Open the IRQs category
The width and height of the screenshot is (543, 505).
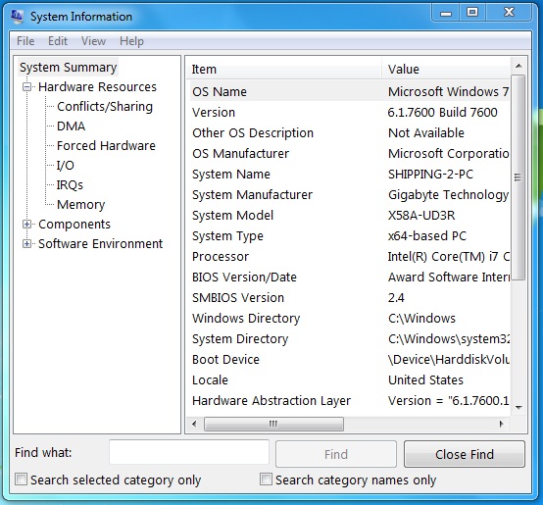pyautogui.click(x=70, y=185)
